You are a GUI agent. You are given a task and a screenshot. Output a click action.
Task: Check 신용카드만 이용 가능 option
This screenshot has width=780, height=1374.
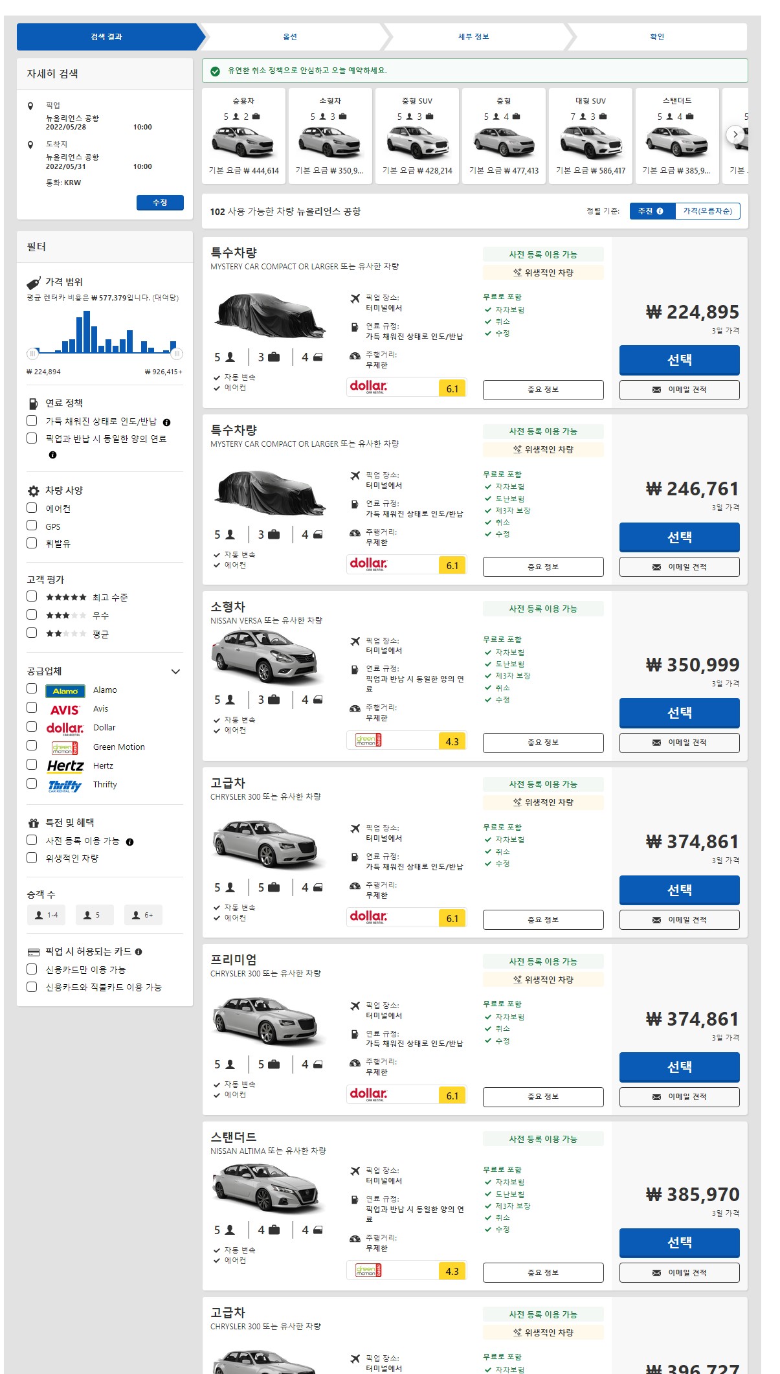click(32, 969)
